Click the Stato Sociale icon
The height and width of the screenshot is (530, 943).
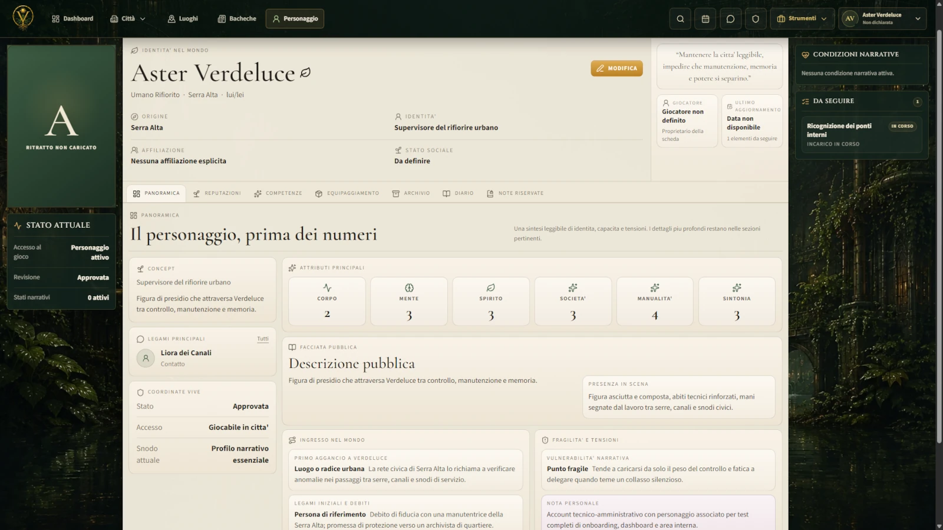(x=398, y=150)
